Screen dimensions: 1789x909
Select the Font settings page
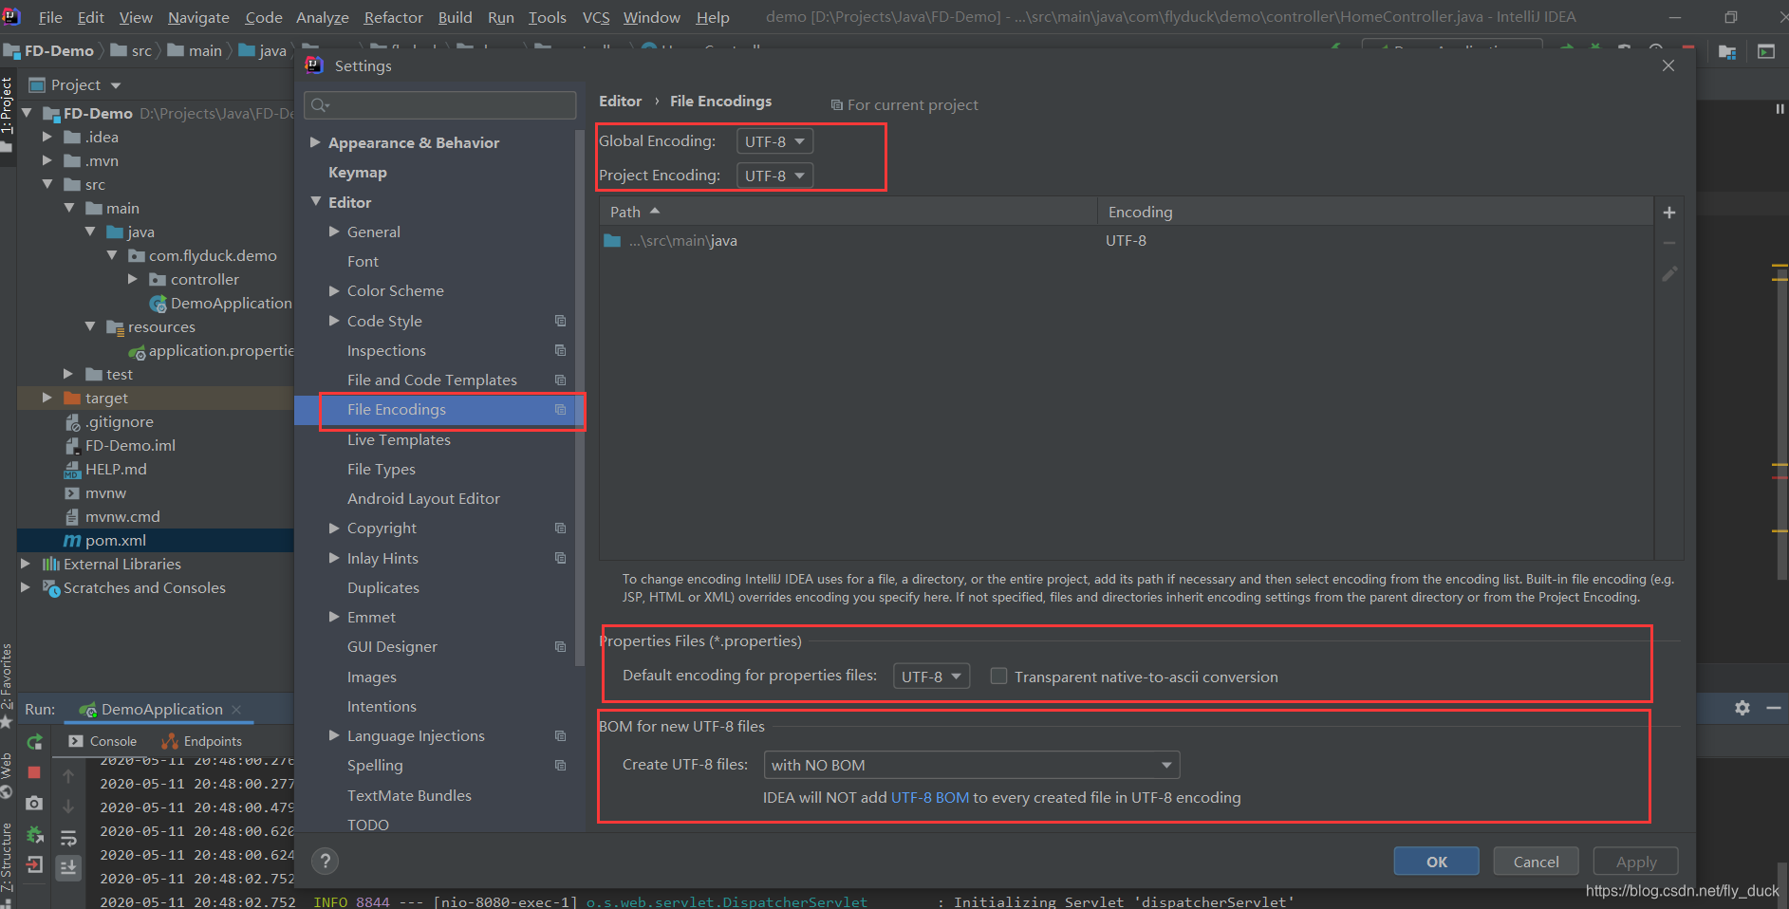(x=363, y=261)
